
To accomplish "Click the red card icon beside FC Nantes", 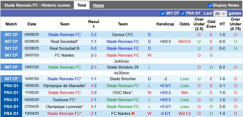I will (133, 114).
